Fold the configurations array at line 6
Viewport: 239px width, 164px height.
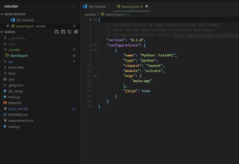click(x=95, y=45)
